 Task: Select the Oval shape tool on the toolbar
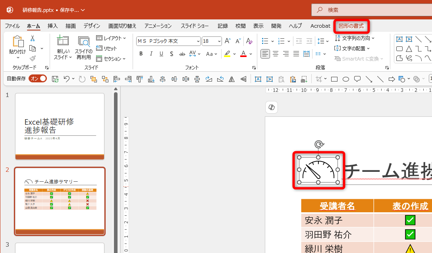345,79
